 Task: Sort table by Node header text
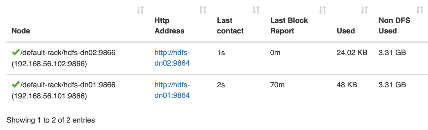tap(21, 31)
